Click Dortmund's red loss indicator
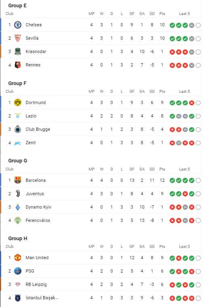Image resolution: width=202 pixels, height=307 pixels. click(191, 103)
